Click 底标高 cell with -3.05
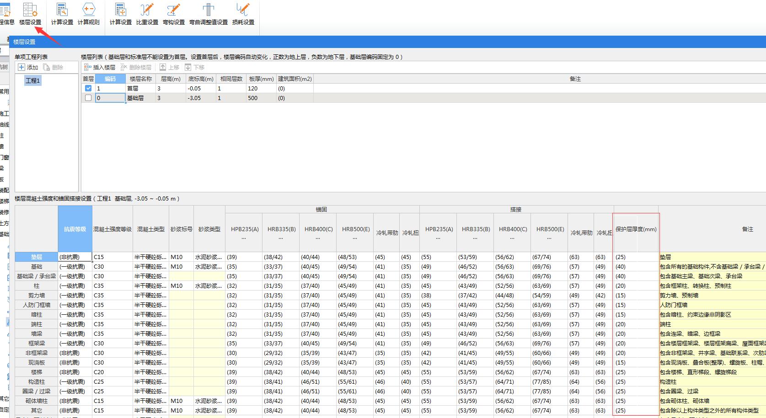 [x=201, y=98]
